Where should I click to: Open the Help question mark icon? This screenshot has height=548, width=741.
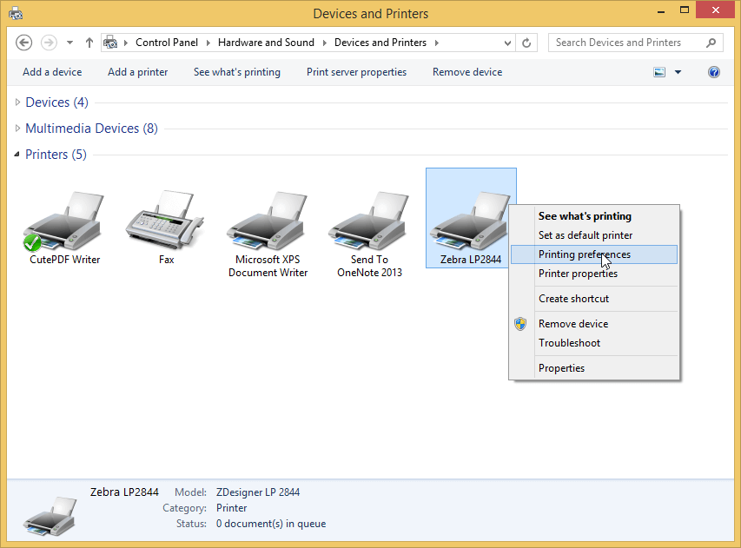[x=713, y=72]
